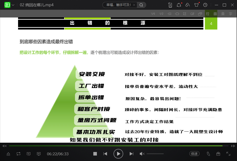The width and height of the screenshot is (237, 161).
Task: Click the rewind double-arrow at the progress bar start
Action: 4,146
